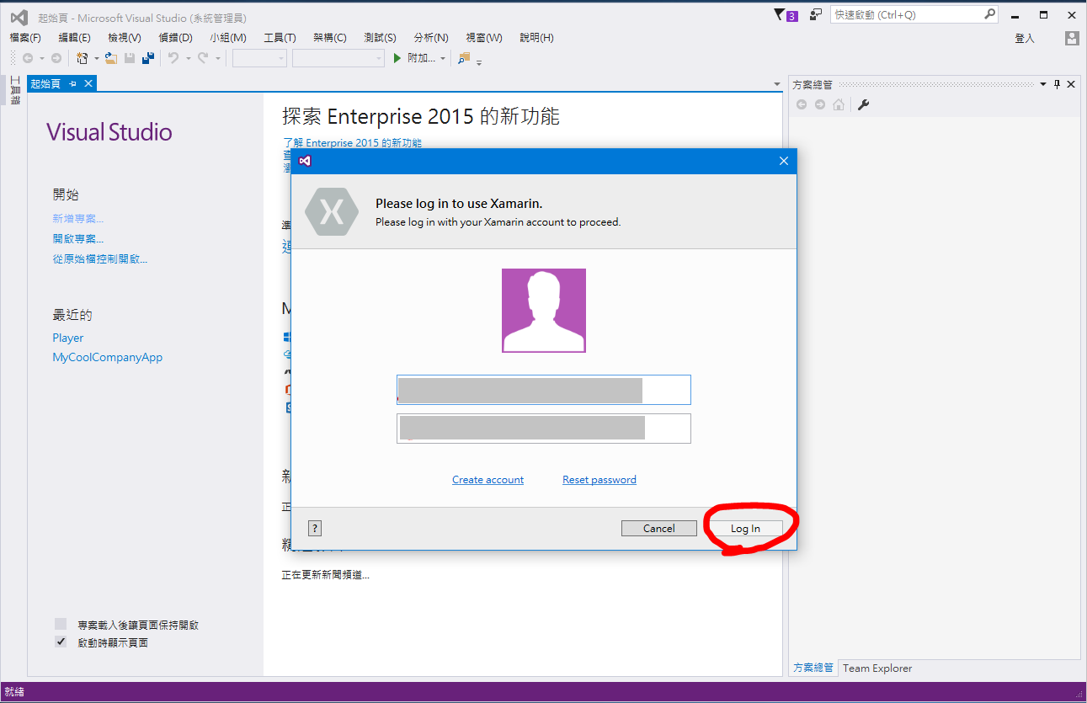Open the New Project dropdown arrow
Screen dimensions: 1087x703
coord(96,58)
